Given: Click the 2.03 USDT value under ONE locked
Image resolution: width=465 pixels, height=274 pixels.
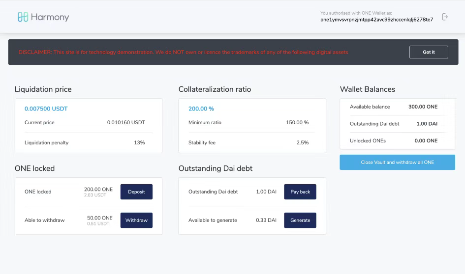Looking at the screenshot, I should point(95,195).
